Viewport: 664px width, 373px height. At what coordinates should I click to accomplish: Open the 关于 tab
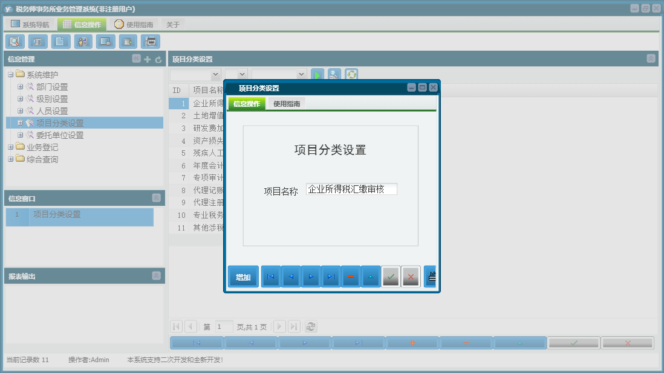tap(173, 25)
